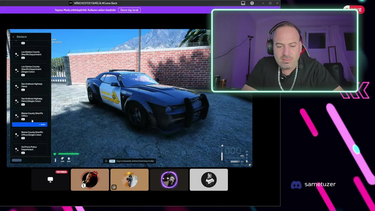Viewport: 375px width, 211px height.
Task: Click the $0 price tag under Del Perro Police Department
Action: tap(23, 153)
